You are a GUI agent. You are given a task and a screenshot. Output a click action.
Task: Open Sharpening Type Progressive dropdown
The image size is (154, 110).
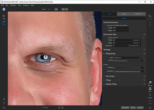127,58
